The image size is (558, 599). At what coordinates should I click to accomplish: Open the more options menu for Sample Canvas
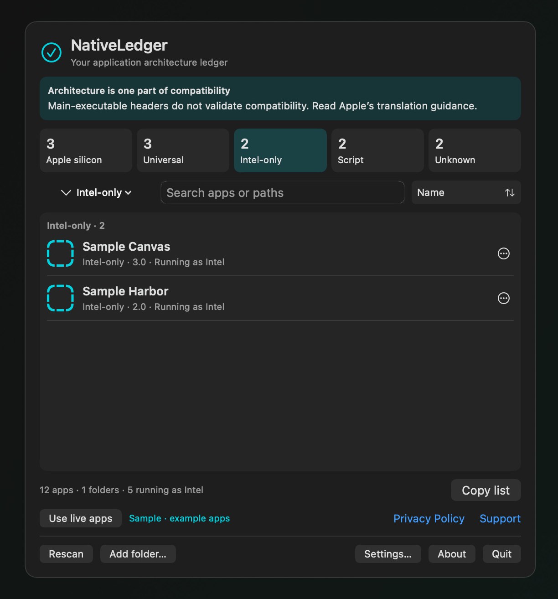(503, 253)
